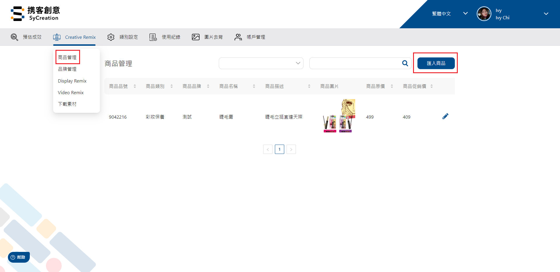Image resolution: width=560 pixels, height=272 pixels.
Task: Click the search magnifier icon
Action: (405, 63)
